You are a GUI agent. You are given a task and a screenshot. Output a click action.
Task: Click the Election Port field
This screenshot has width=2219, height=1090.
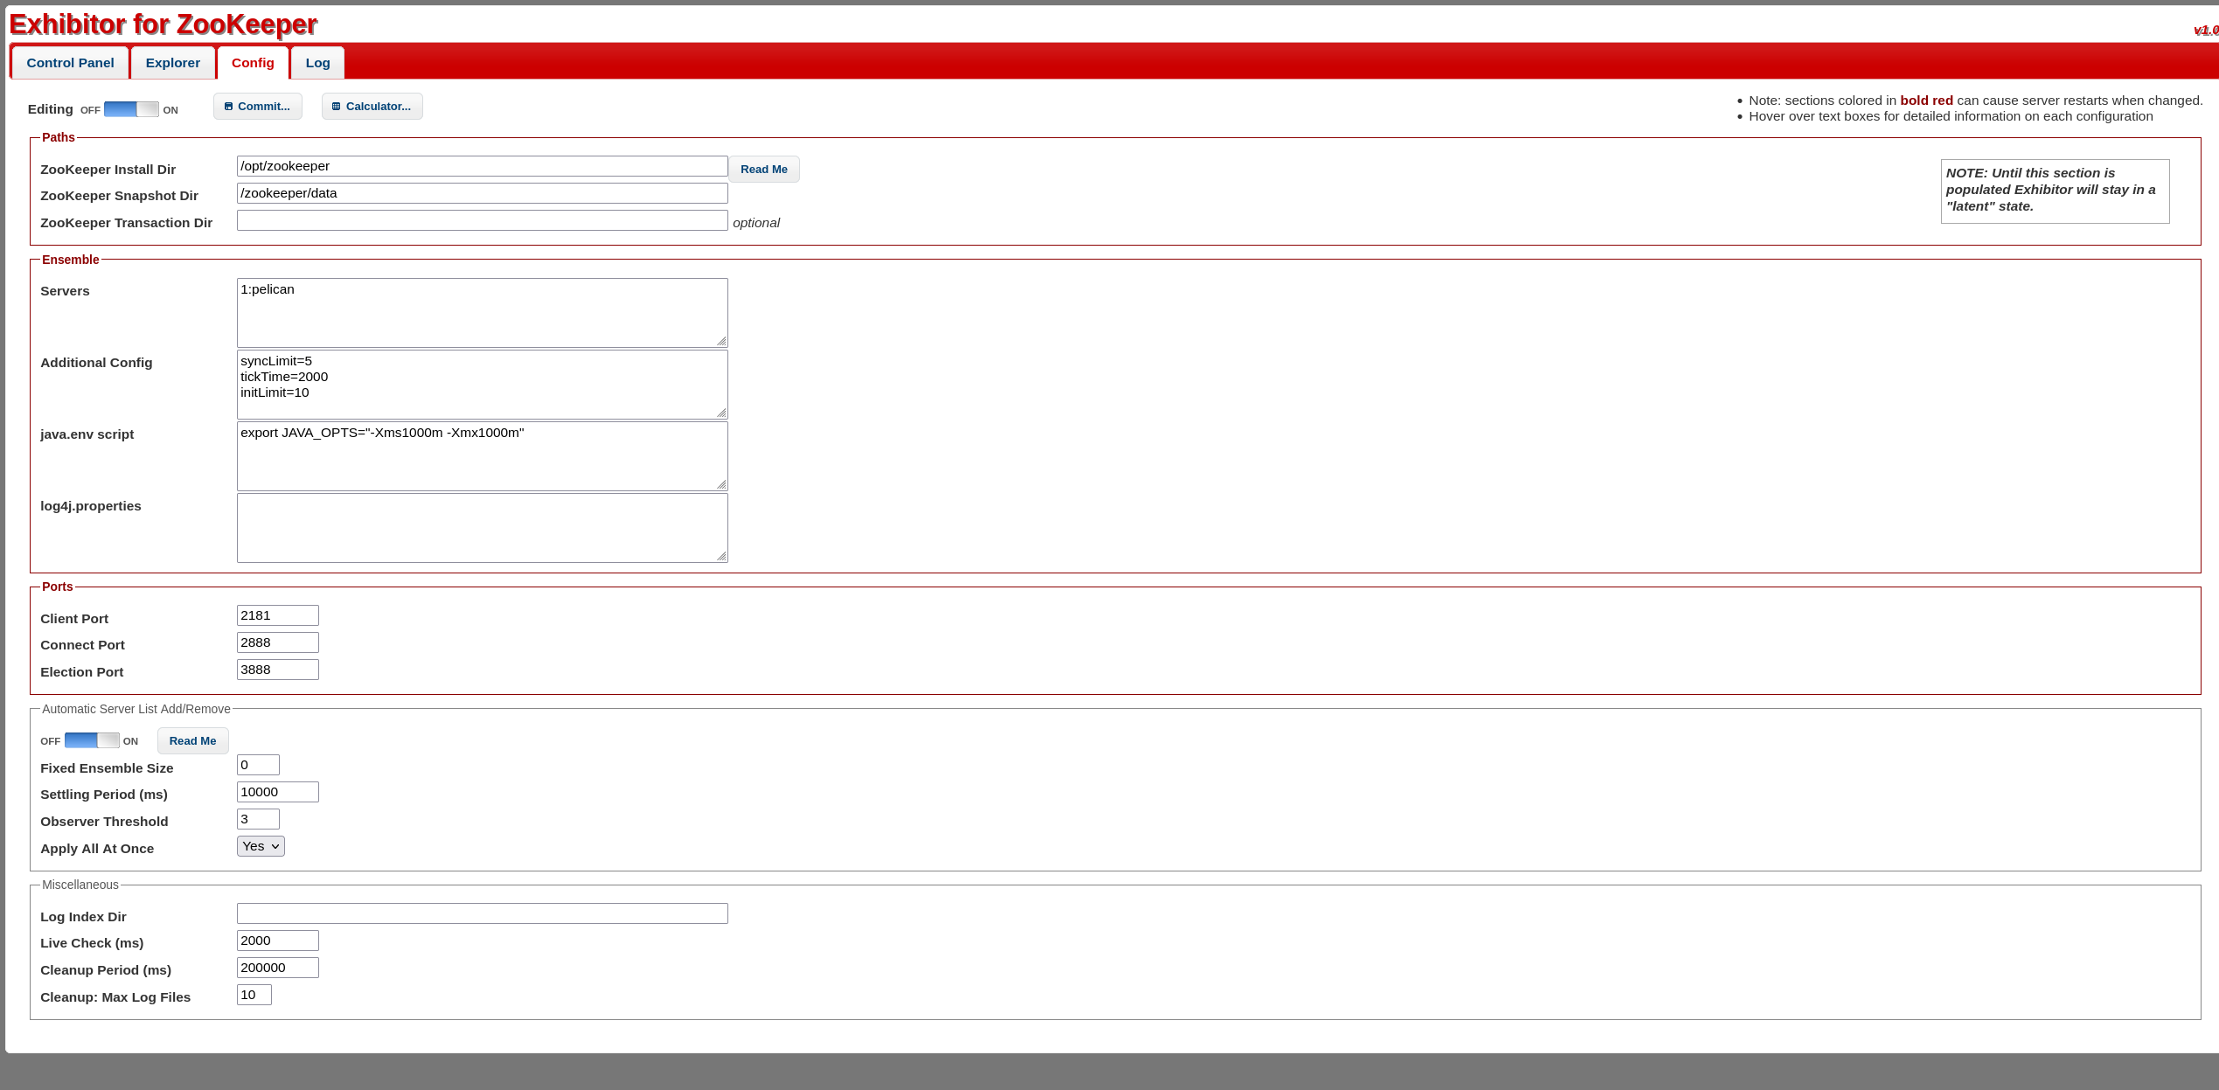pyautogui.click(x=278, y=670)
